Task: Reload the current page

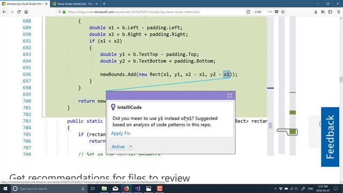Action: pyautogui.click(x=19, y=12)
